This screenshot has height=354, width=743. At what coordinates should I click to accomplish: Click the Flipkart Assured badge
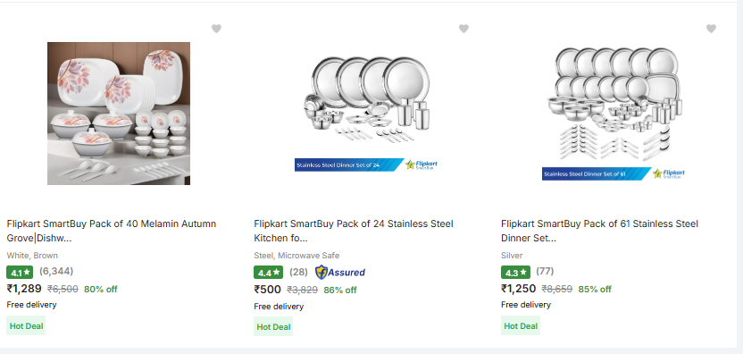click(x=340, y=273)
